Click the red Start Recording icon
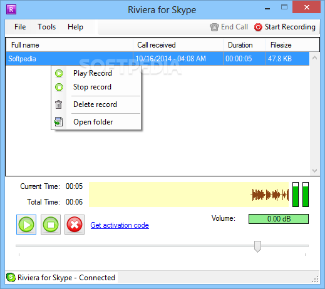Screen dimensions: 325x289 [258, 27]
